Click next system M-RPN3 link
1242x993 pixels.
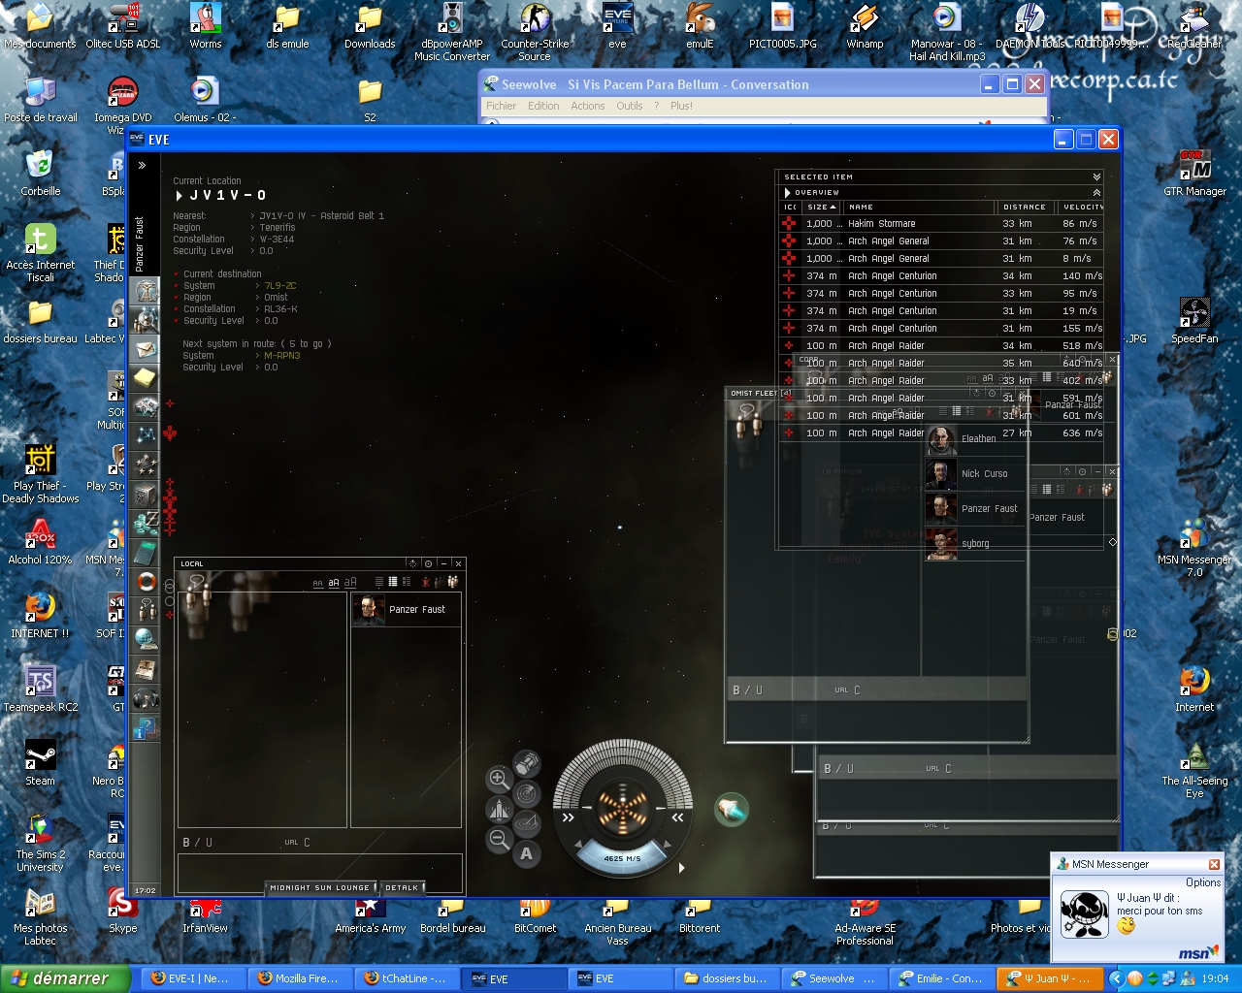[x=282, y=356]
